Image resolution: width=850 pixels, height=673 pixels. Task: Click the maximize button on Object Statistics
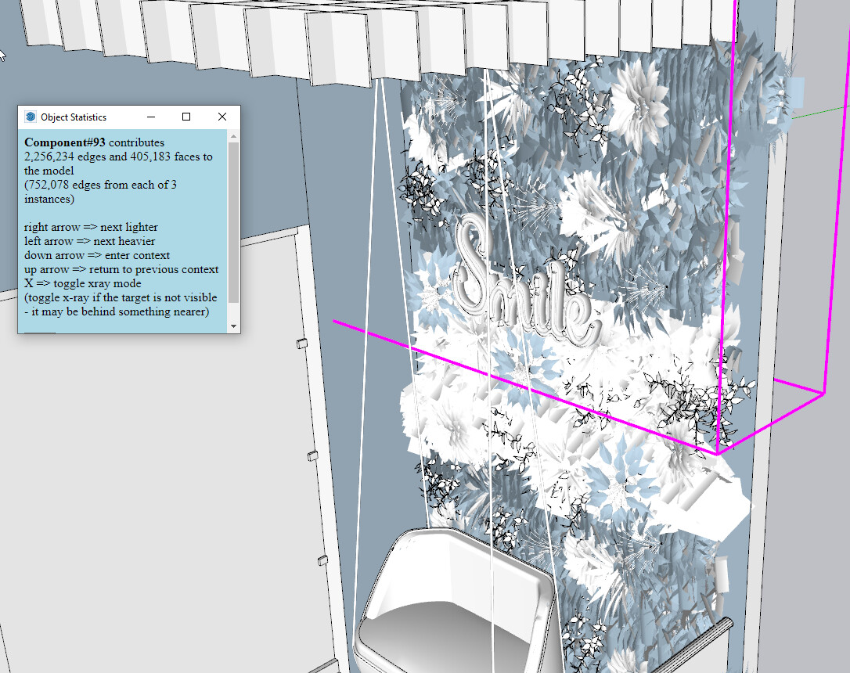tap(185, 117)
